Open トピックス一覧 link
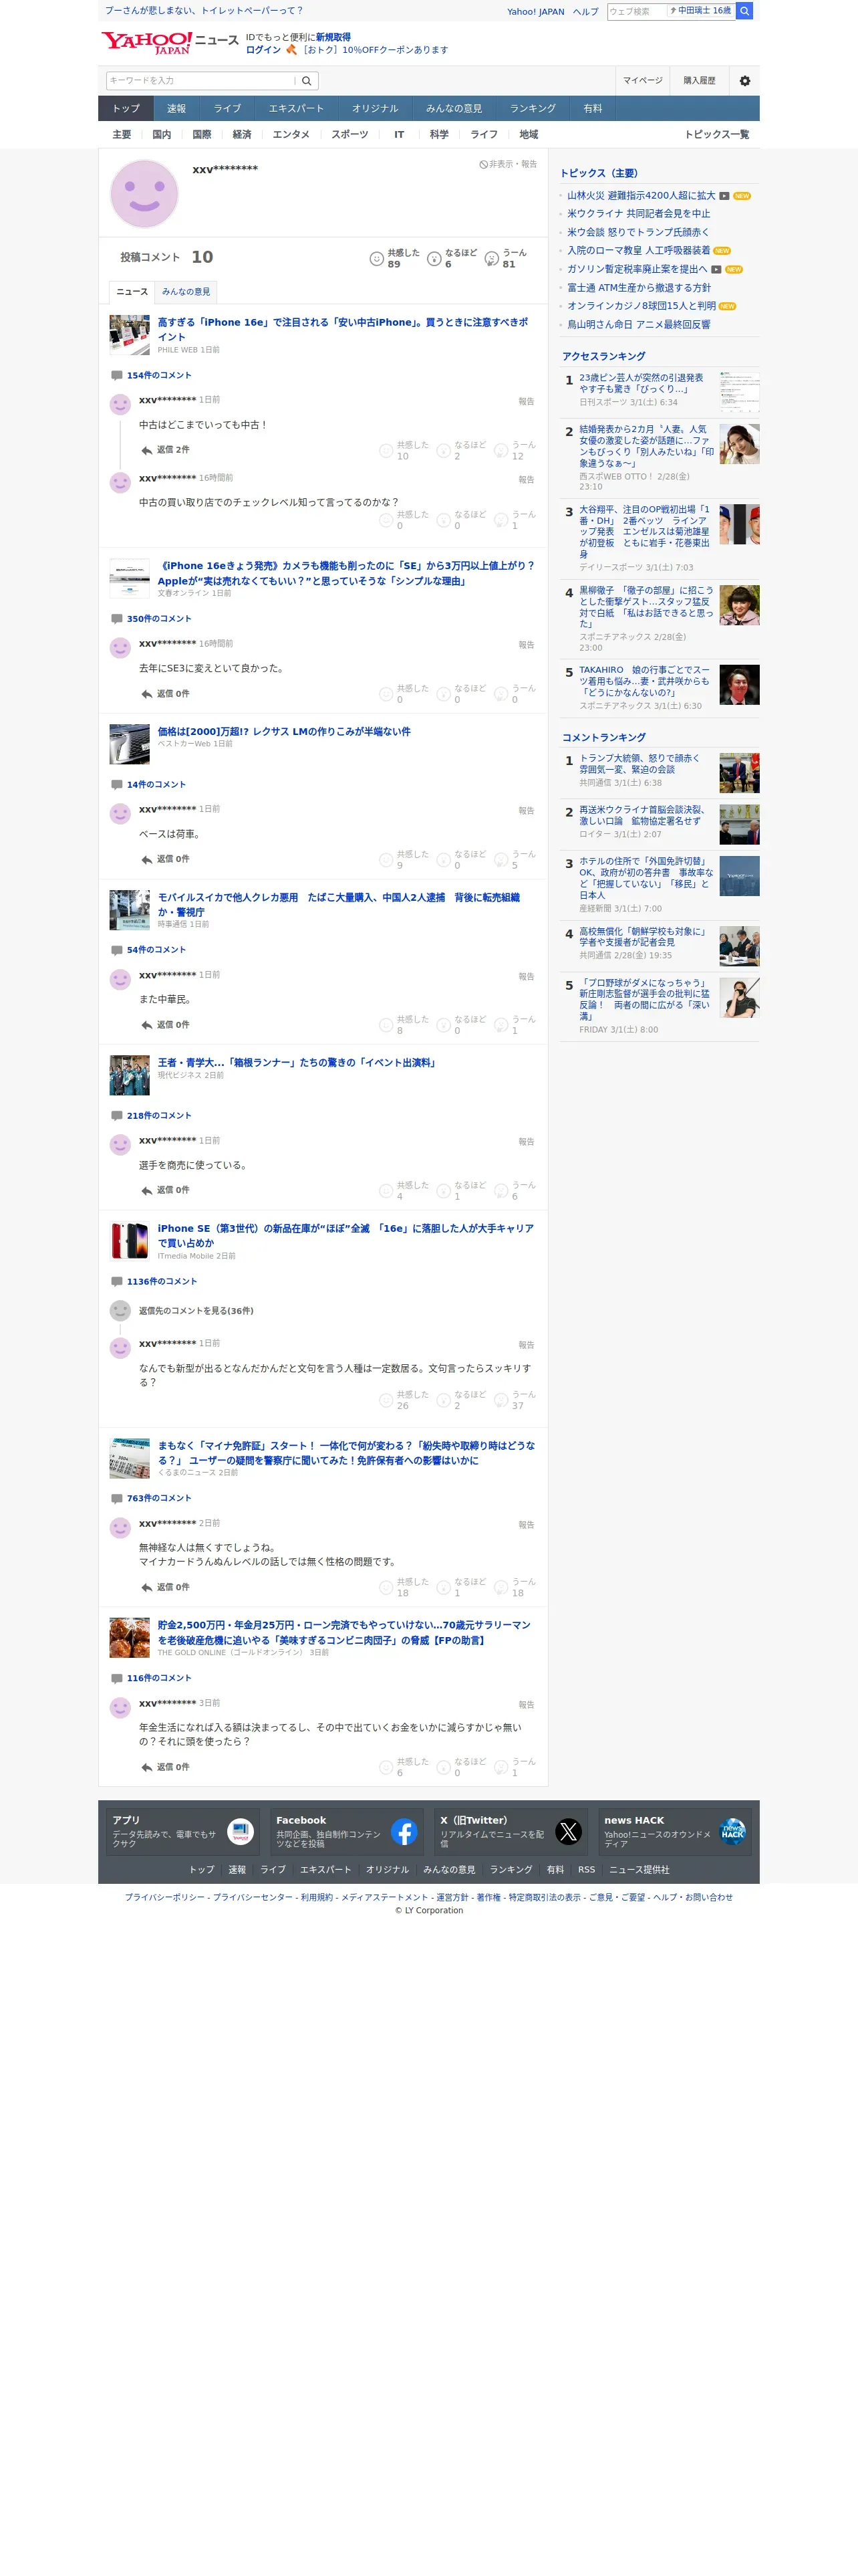 (716, 135)
